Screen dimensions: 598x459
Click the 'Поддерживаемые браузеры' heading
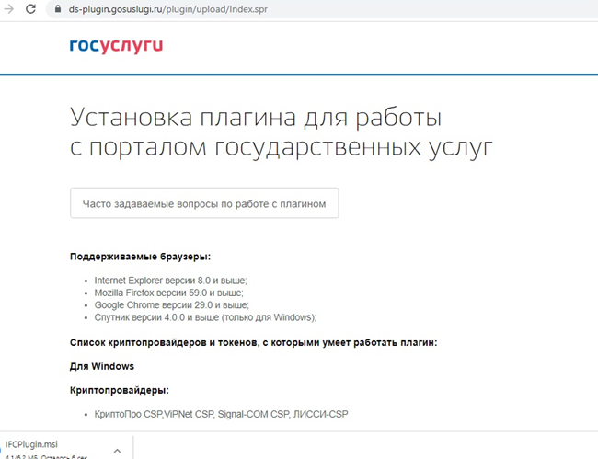(x=146, y=258)
